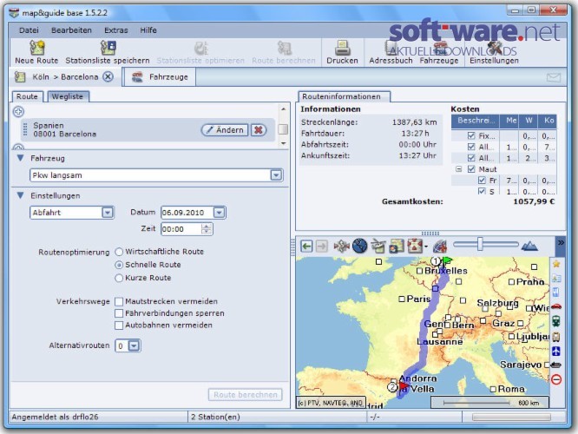Enable Autobahnen vermeiden
Viewport: 578px width, 434px height.
click(x=119, y=325)
